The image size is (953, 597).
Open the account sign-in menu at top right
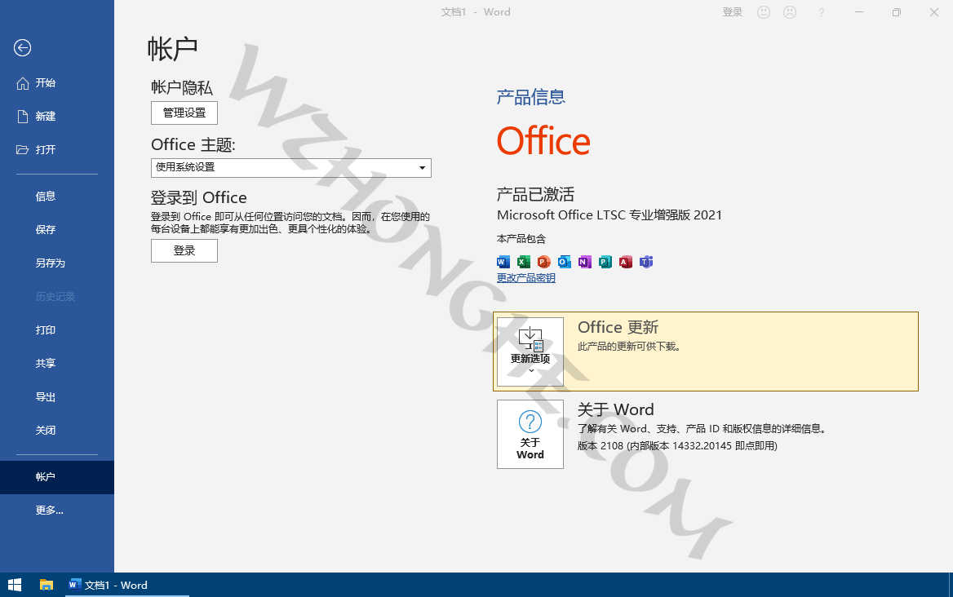pos(732,11)
